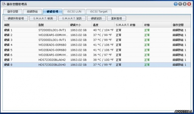
Task: Select the 硬碟 8 row
Action: (97, 65)
